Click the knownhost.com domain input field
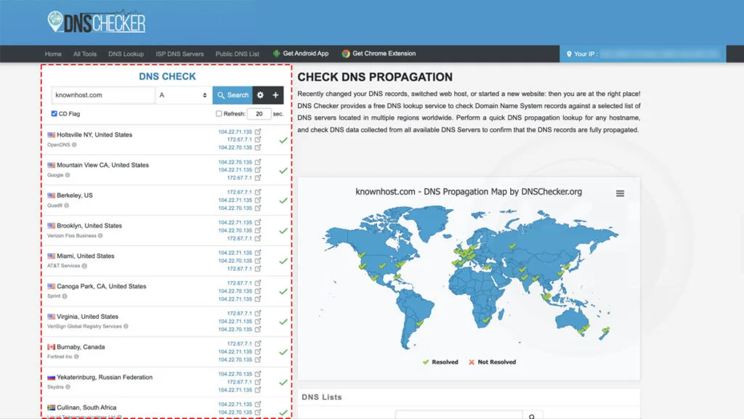Image resolution: width=744 pixels, height=419 pixels. click(x=102, y=95)
